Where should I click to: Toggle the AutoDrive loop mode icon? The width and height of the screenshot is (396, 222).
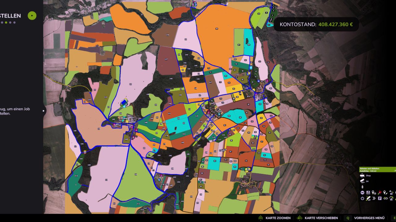385,198
